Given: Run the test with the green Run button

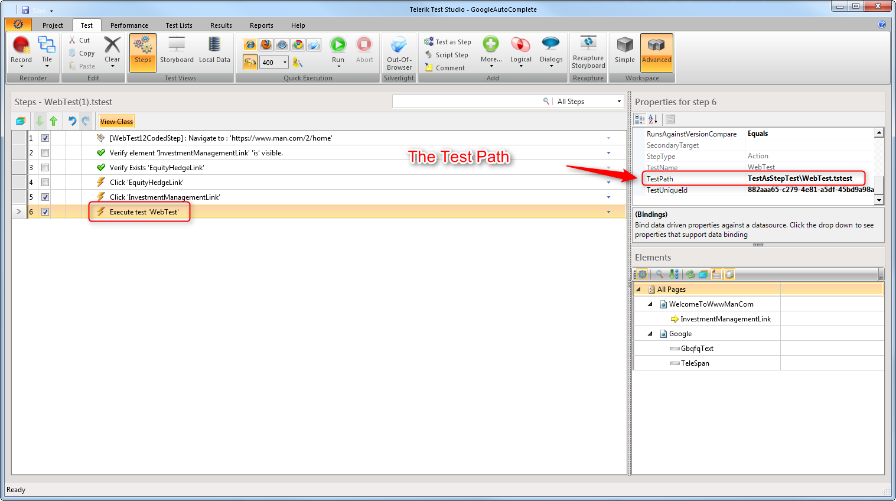Looking at the screenshot, I should click(x=338, y=51).
